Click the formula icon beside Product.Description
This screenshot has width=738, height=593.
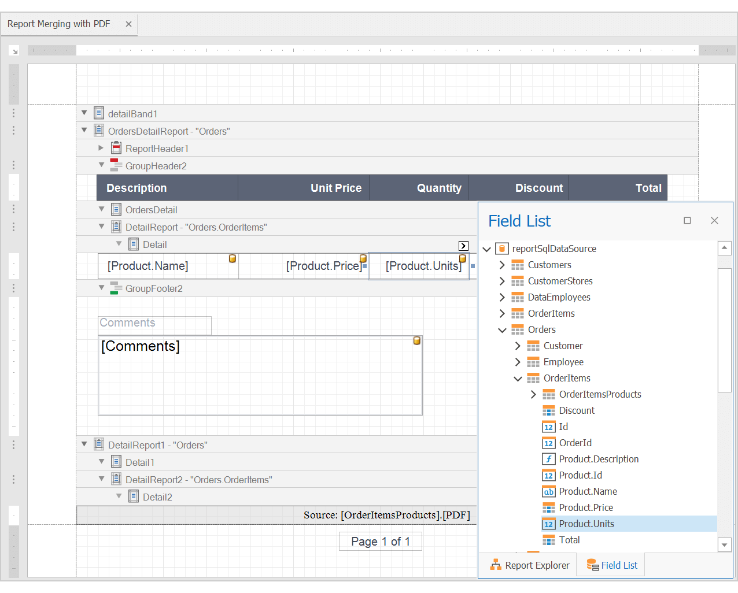(548, 459)
